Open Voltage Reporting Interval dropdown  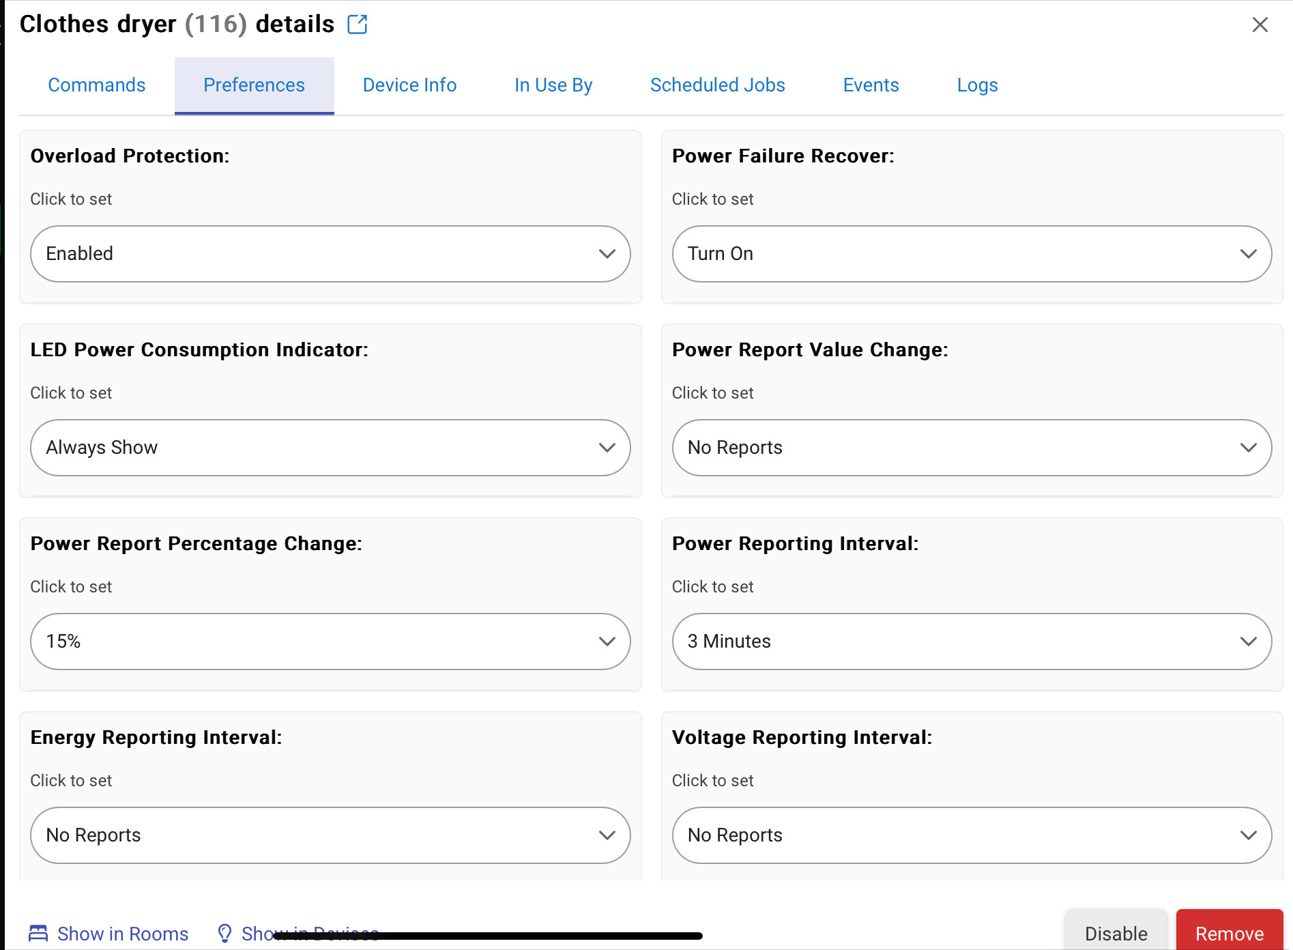click(972, 835)
